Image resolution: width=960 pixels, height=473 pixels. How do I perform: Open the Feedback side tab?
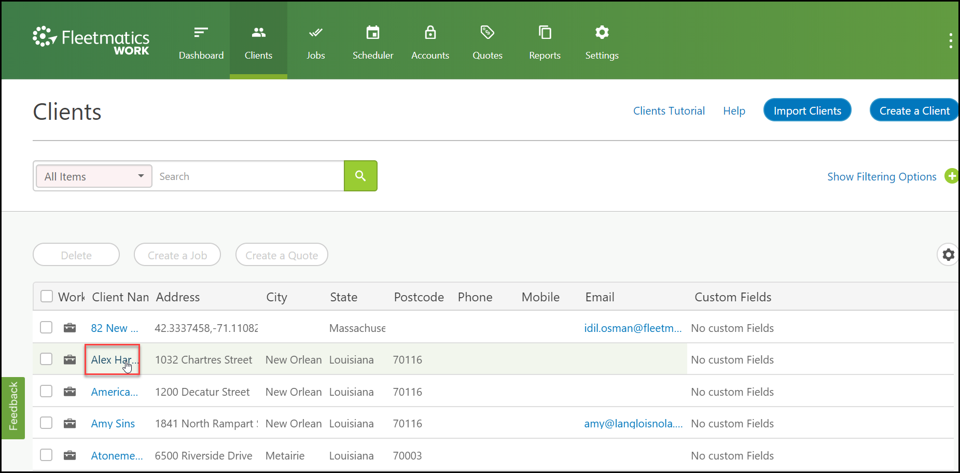[x=13, y=408]
